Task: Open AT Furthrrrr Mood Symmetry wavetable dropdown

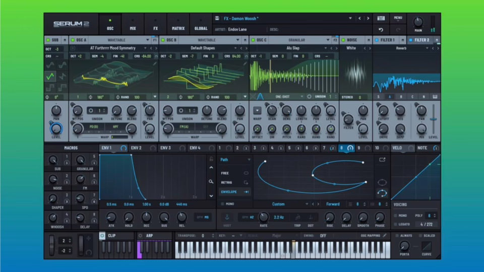Action: coord(145,48)
